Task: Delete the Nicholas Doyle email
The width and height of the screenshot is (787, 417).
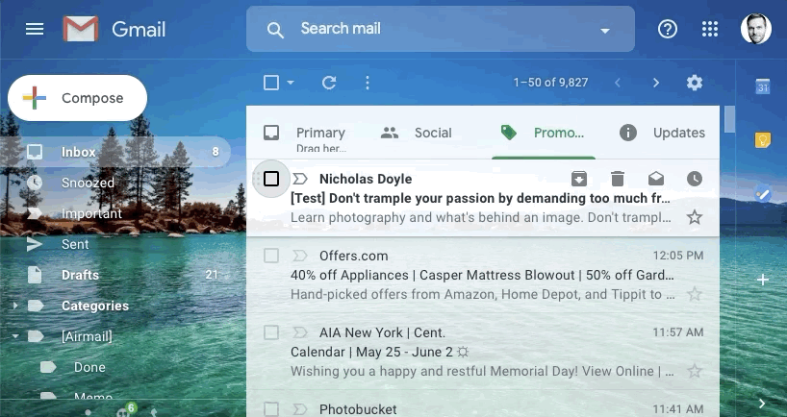Action: (618, 179)
